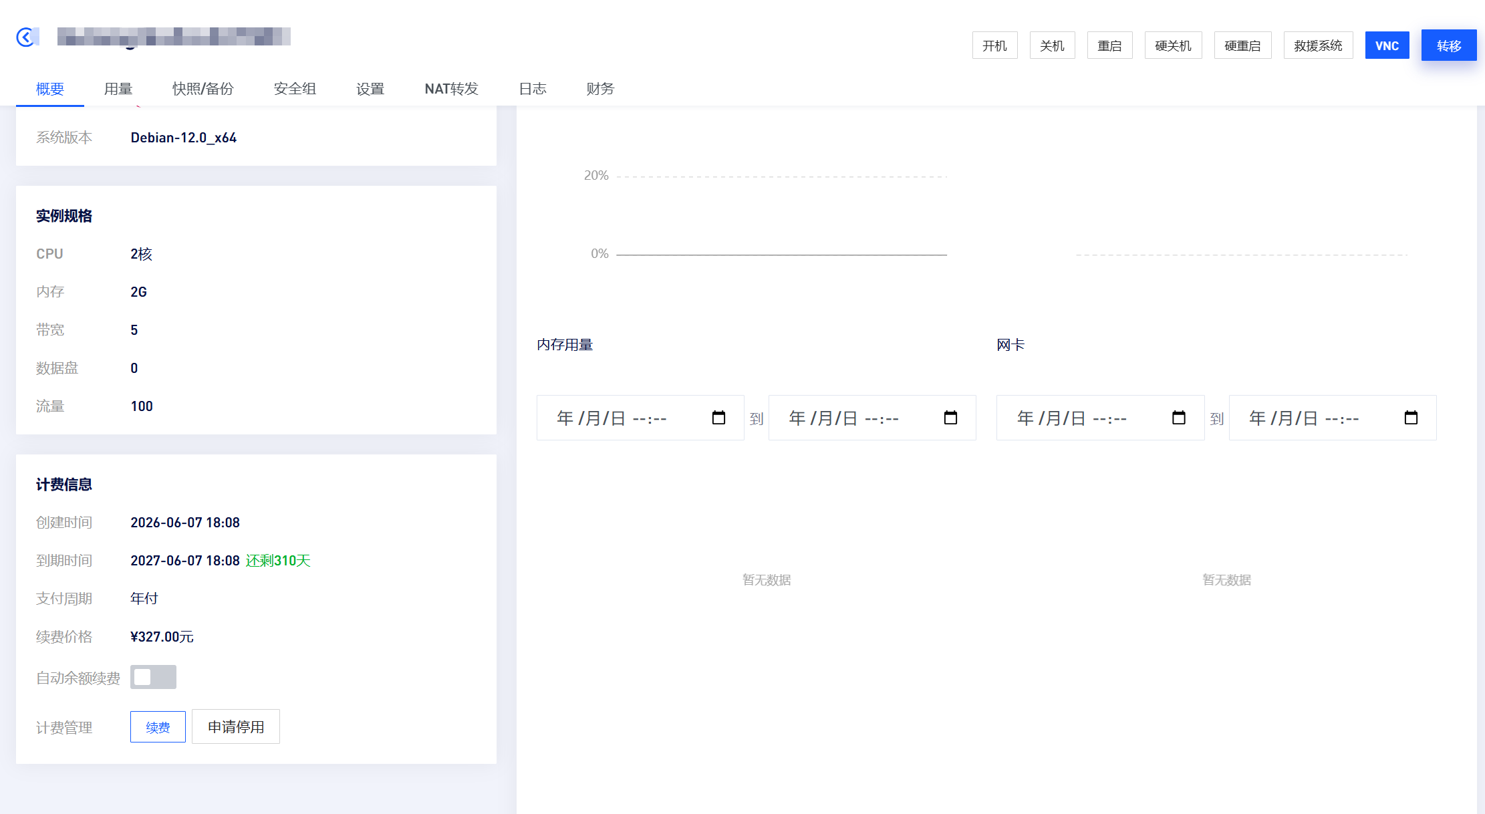Click the 内存用量 chart heading
Screen dimensions: 1485x814
565,345
